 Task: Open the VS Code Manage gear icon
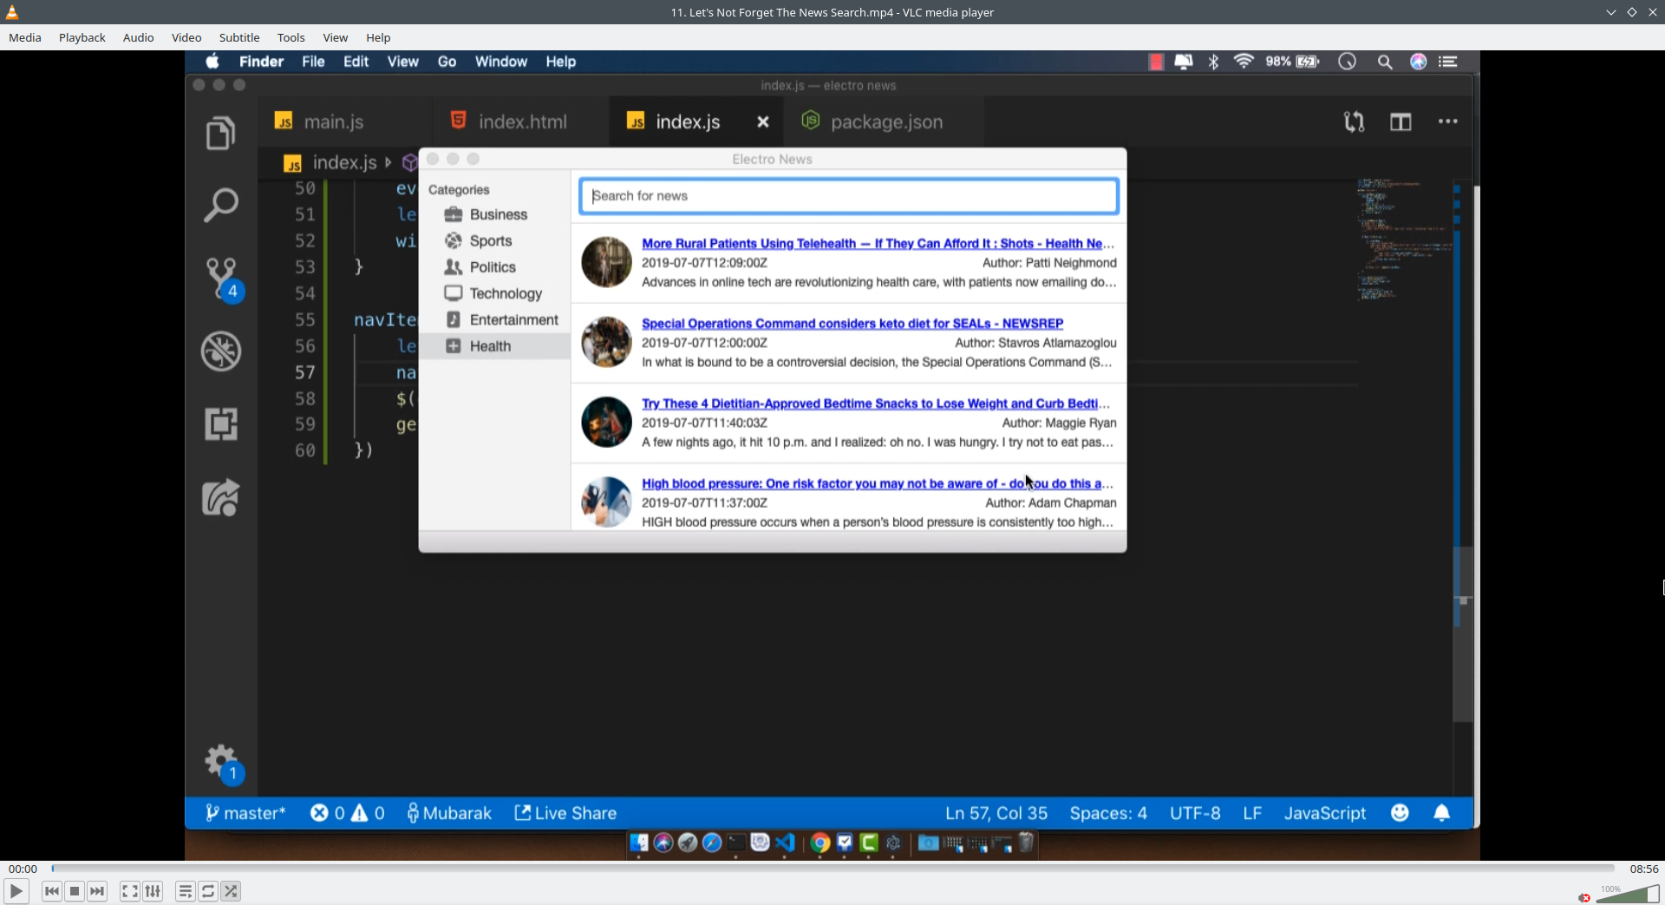[223, 764]
